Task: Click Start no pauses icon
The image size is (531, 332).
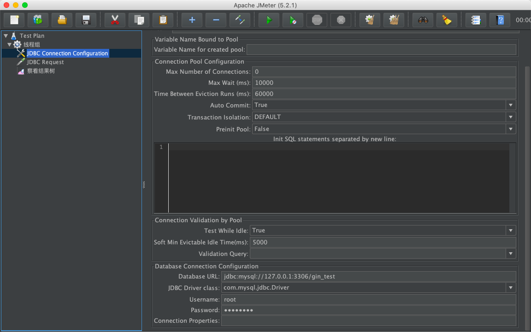Action: pos(293,20)
